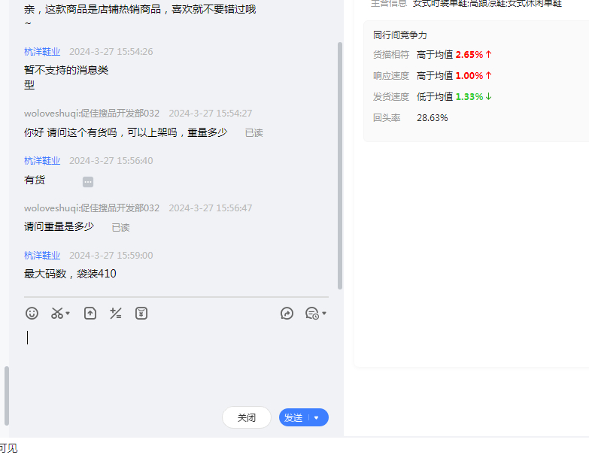Click the 关闭 close button
Viewport: 589px width, 476px height.
coord(247,418)
